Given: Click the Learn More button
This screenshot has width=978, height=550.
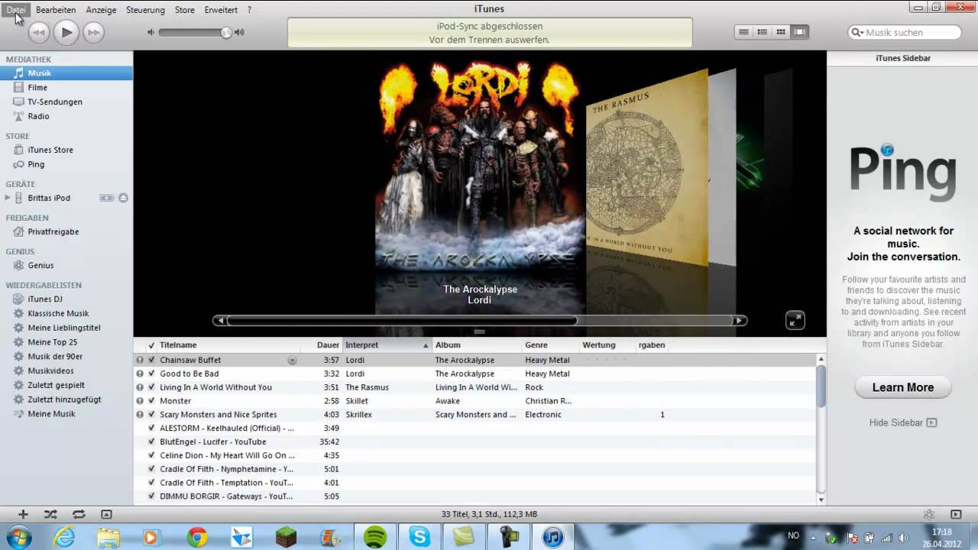Looking at the screenshot, I should [x=903, y=387].
